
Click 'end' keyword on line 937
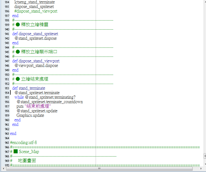15,16
